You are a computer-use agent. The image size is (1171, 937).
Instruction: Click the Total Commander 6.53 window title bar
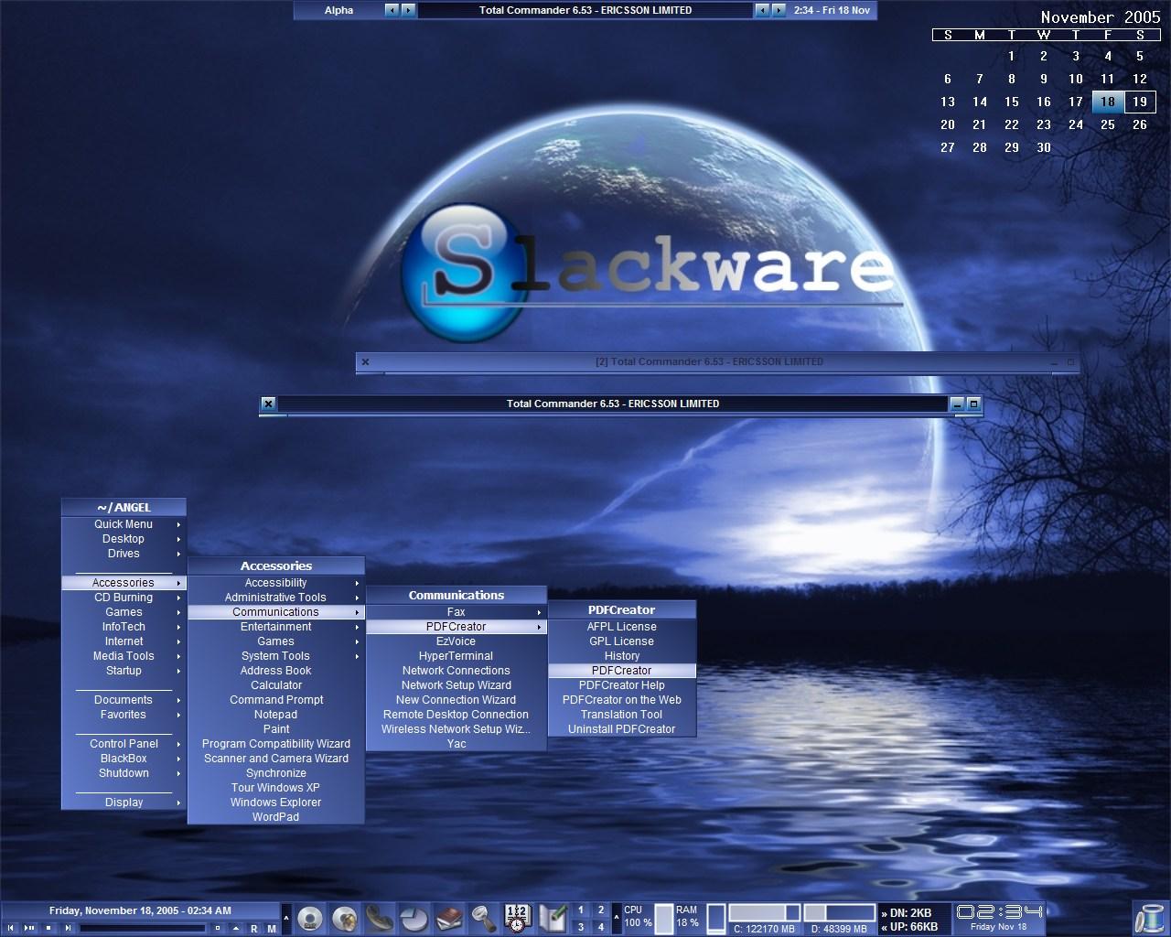[x=613, y=404]
